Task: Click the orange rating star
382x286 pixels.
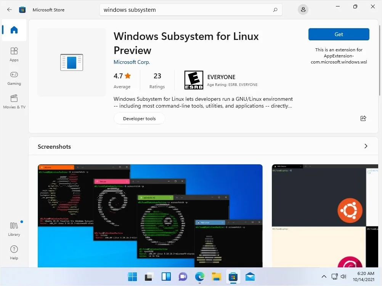Action: pyautogui.click(x=128, y=76)
